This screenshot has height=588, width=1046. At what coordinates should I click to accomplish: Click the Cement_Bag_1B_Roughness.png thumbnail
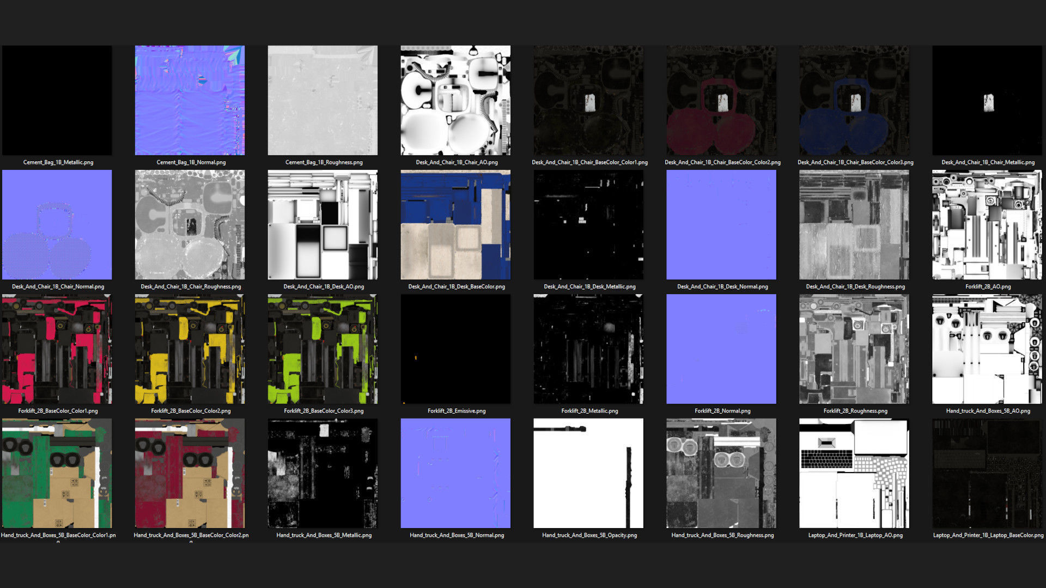[x=323, y=100]
